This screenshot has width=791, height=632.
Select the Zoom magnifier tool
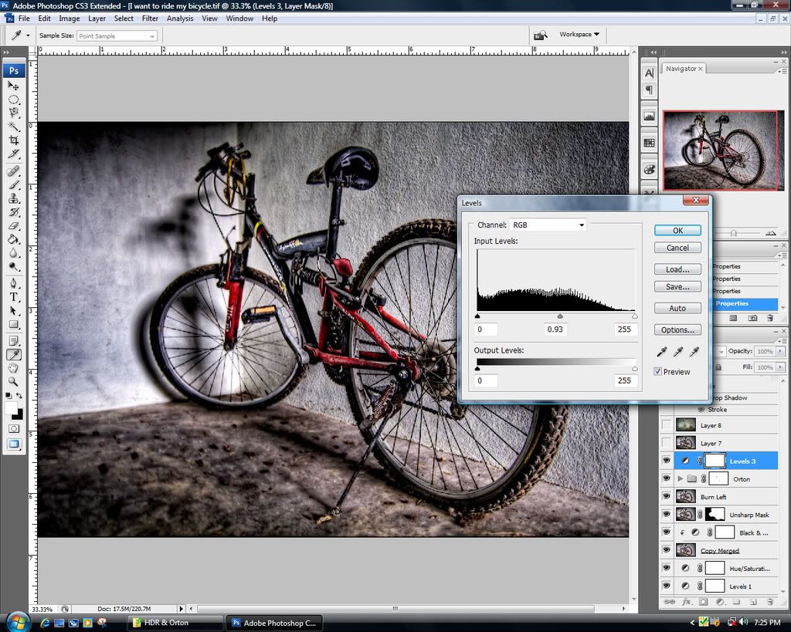click(14, 381)
